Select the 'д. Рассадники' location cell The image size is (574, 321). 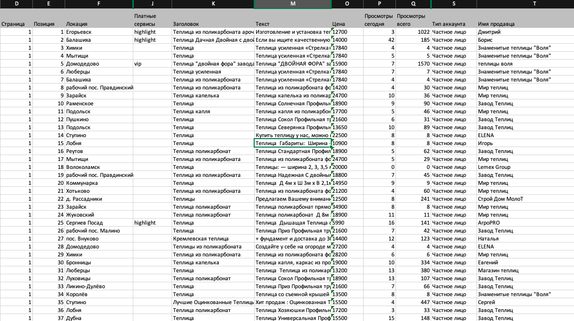pyautogui.click(x=99, y=199)
